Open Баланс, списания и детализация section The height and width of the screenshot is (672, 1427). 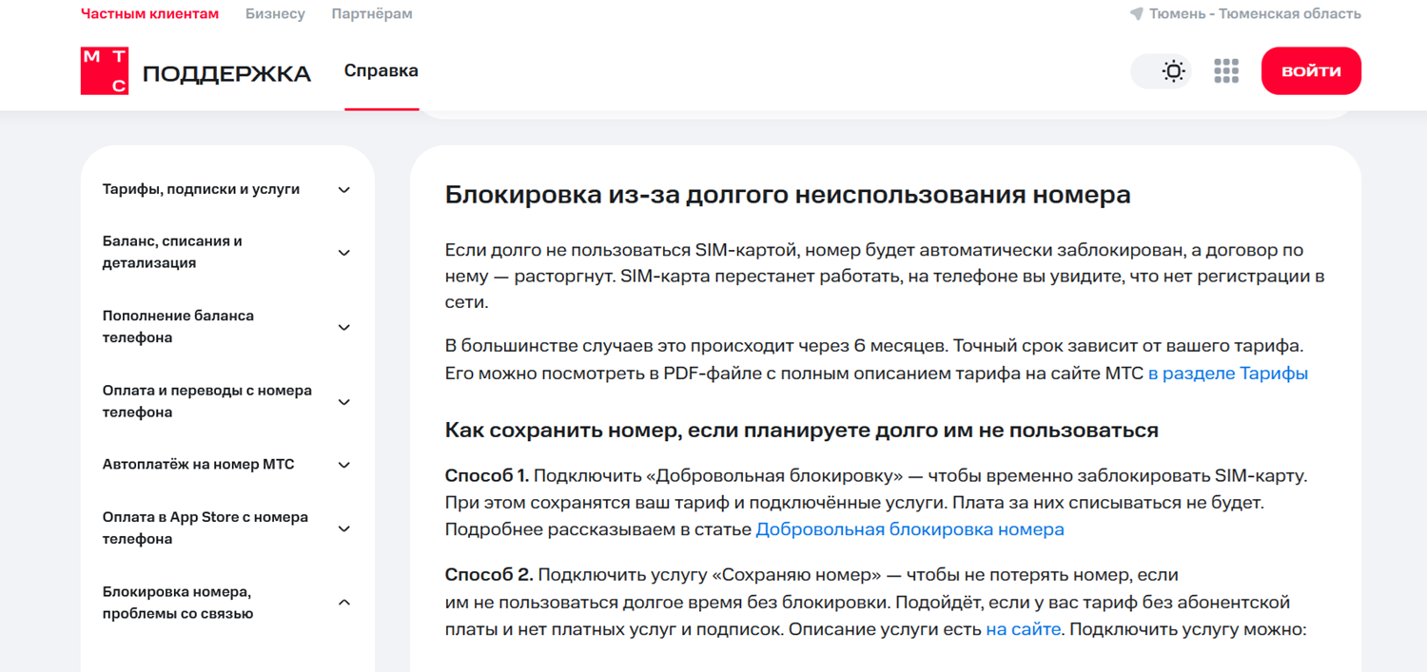pyautogui.click(x=172, y=252)
